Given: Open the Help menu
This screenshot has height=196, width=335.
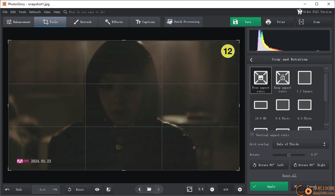Looking at the screenshot, I should coord(57,12).
